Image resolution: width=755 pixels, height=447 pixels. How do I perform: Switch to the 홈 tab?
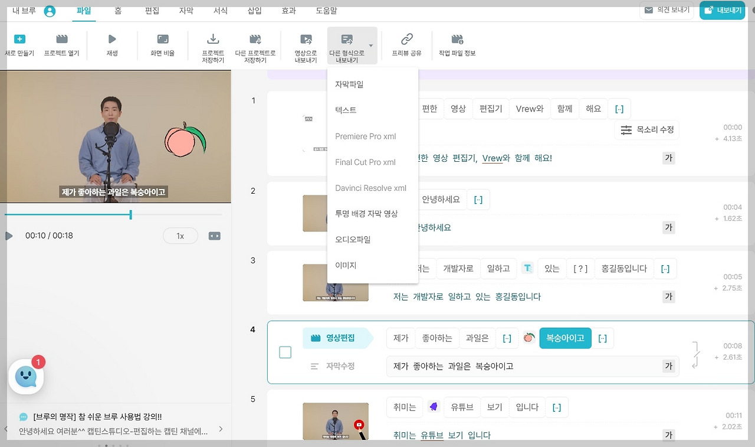pyautogui.click(x=119, y=11)
